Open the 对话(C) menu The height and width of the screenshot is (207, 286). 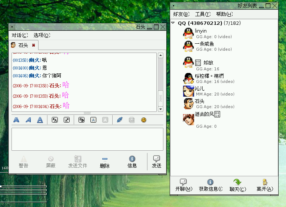pos(20,35)
